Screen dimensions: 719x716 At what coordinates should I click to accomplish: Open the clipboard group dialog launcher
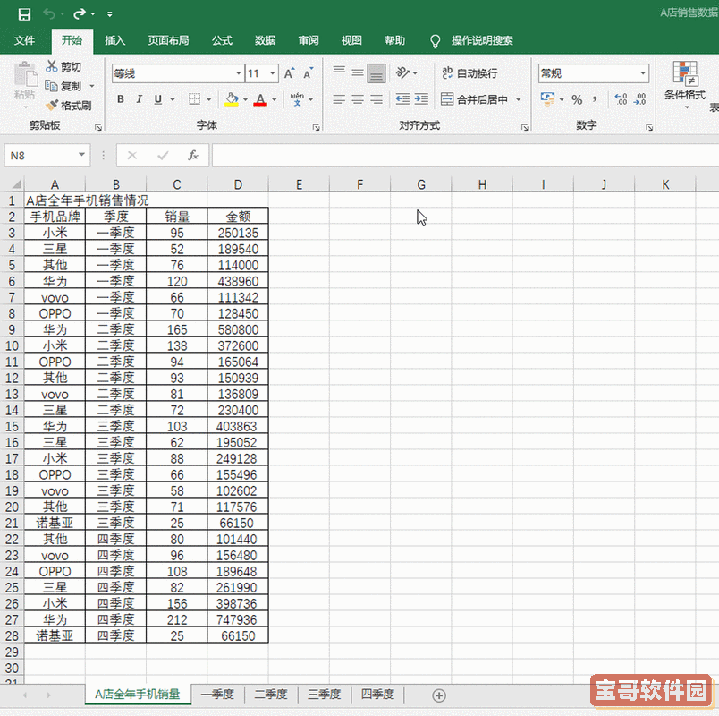pos(98,127)
